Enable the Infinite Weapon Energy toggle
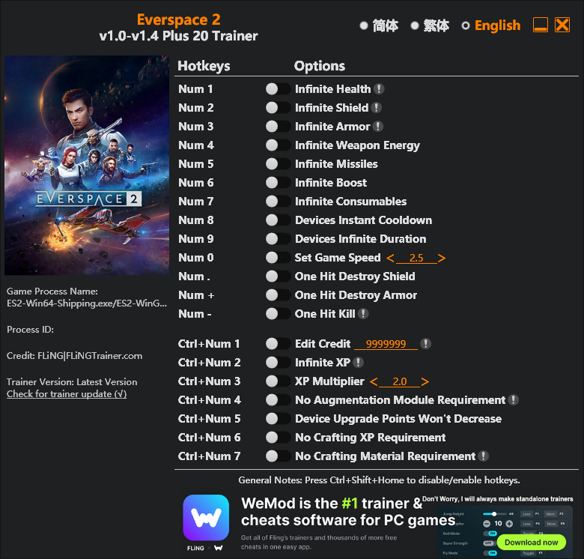This screenshot has height=559, width=584. 278,145
